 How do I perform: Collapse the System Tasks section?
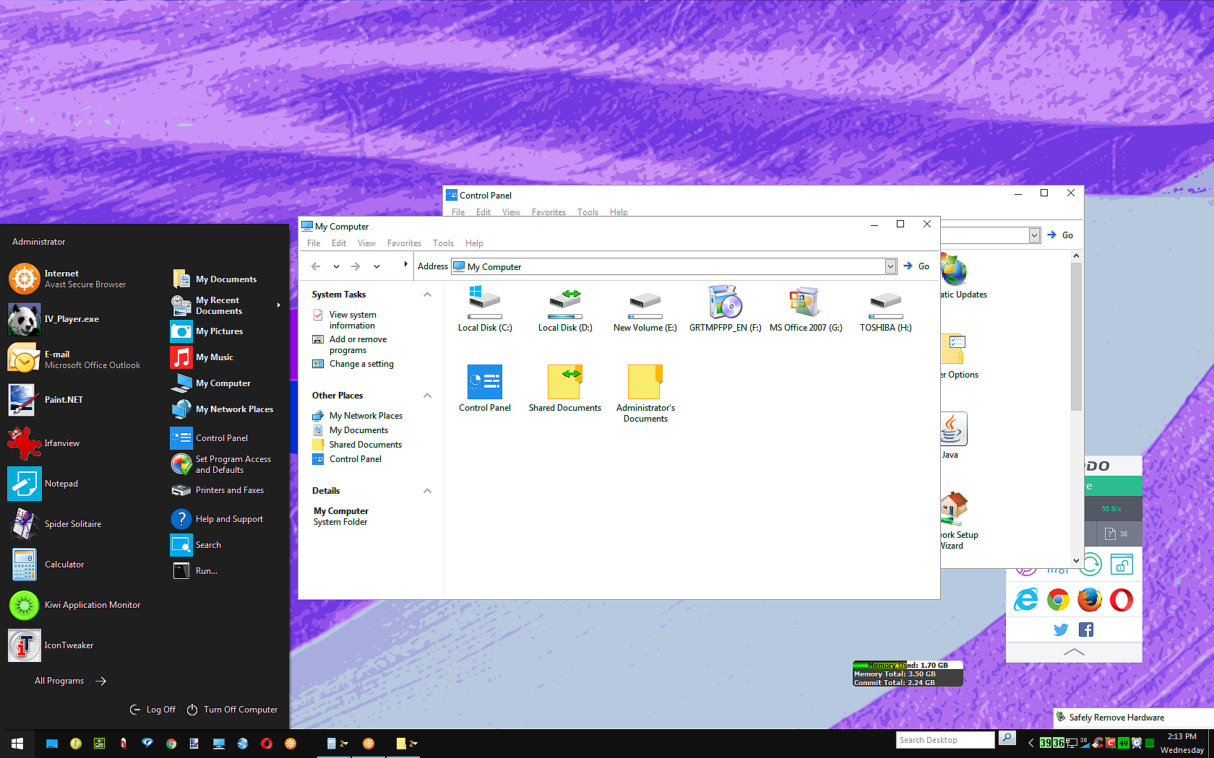(427, 295)
